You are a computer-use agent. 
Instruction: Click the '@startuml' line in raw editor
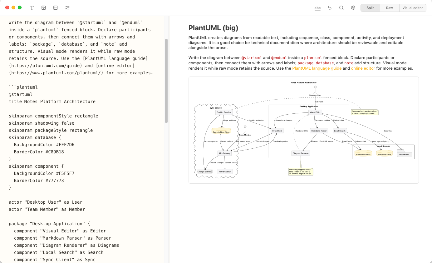[21, 94]
